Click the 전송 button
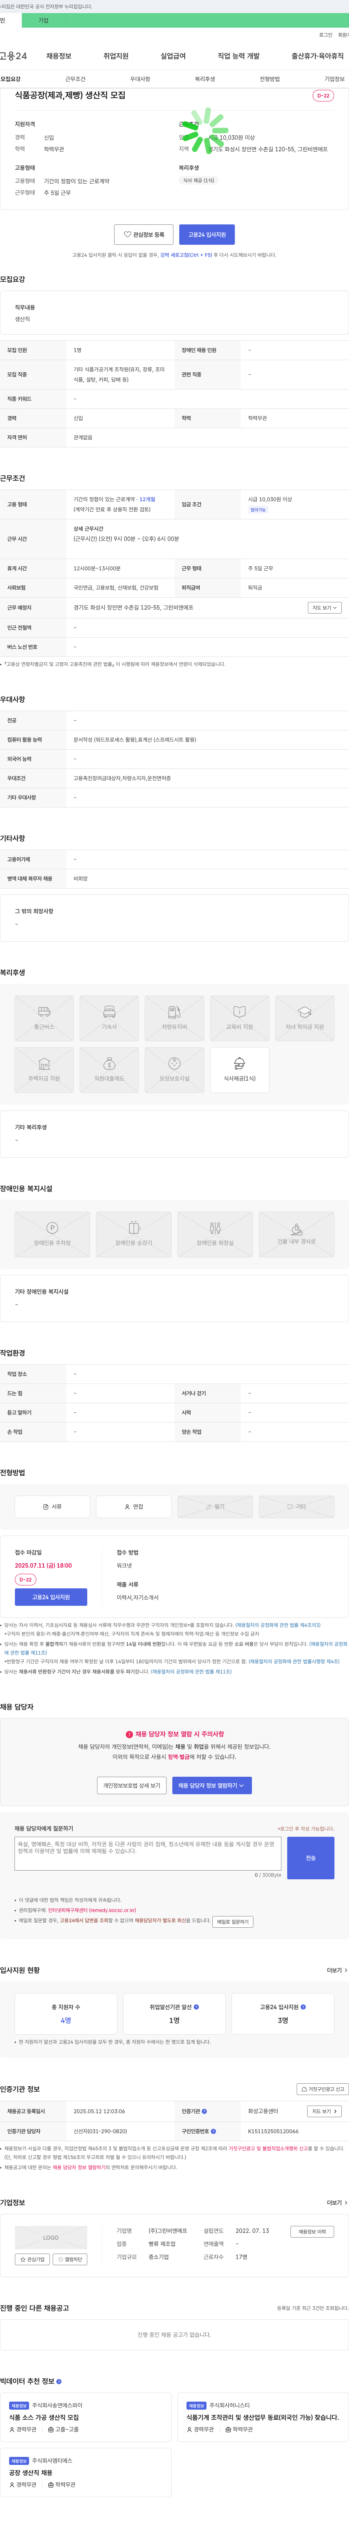Image resolution: width=349 pixels, height=2530 pixels. (x=311, y=1858)
